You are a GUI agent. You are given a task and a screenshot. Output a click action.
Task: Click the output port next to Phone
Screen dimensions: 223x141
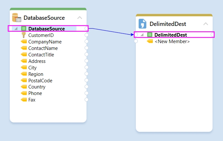point(86,93)
